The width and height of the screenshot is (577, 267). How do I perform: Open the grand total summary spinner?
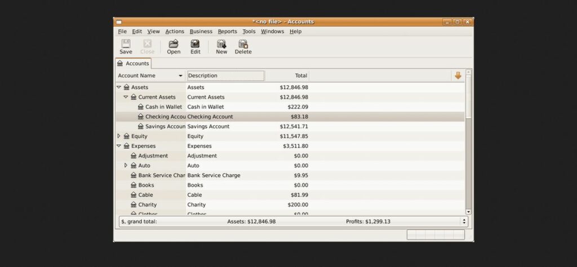pos(464,221)
